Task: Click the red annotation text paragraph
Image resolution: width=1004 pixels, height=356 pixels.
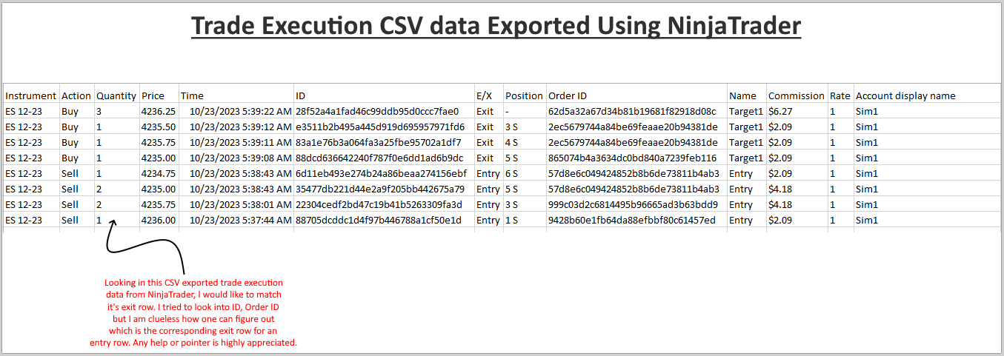Action: (x=193, y=313)
